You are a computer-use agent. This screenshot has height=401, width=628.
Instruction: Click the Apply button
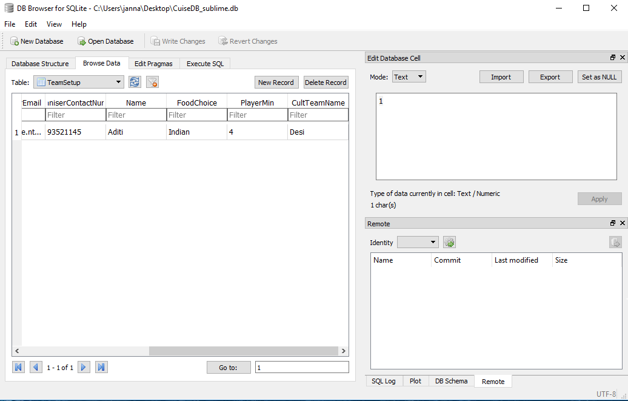pos(599,199)
